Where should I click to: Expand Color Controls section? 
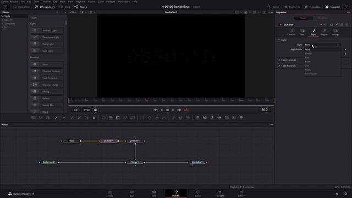pos(279,60)
